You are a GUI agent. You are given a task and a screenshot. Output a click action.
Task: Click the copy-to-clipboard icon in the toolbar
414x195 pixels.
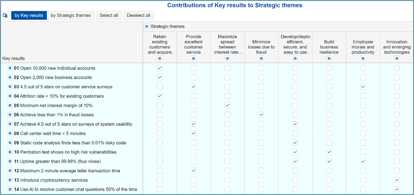[5, 15]
